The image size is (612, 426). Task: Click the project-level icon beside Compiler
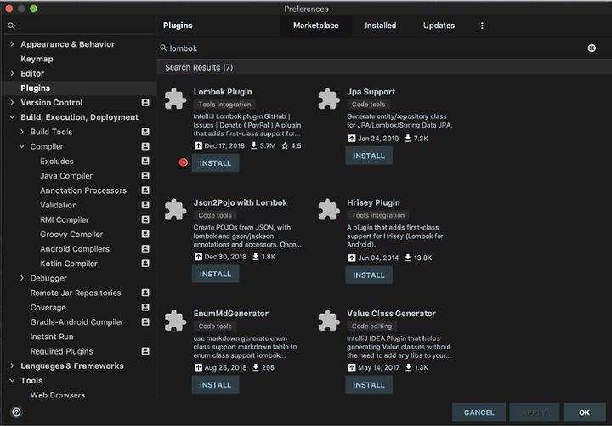(145, 146)
